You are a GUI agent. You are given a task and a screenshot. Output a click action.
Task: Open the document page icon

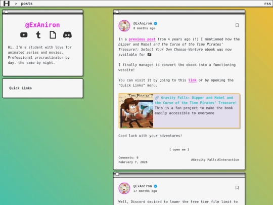53,35
